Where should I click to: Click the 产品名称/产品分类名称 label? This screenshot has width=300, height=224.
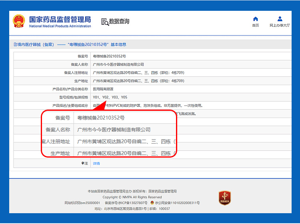[70, 89]
